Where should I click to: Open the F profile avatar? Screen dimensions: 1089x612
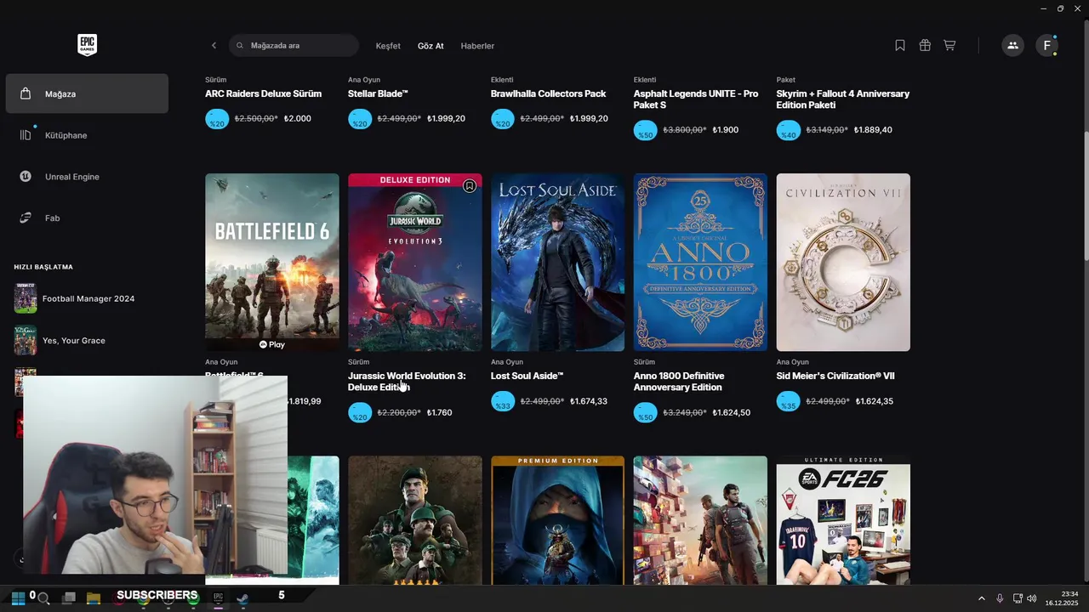[1046, 45]
